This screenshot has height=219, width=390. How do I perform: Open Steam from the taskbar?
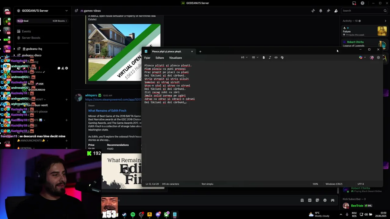point(124,214)
